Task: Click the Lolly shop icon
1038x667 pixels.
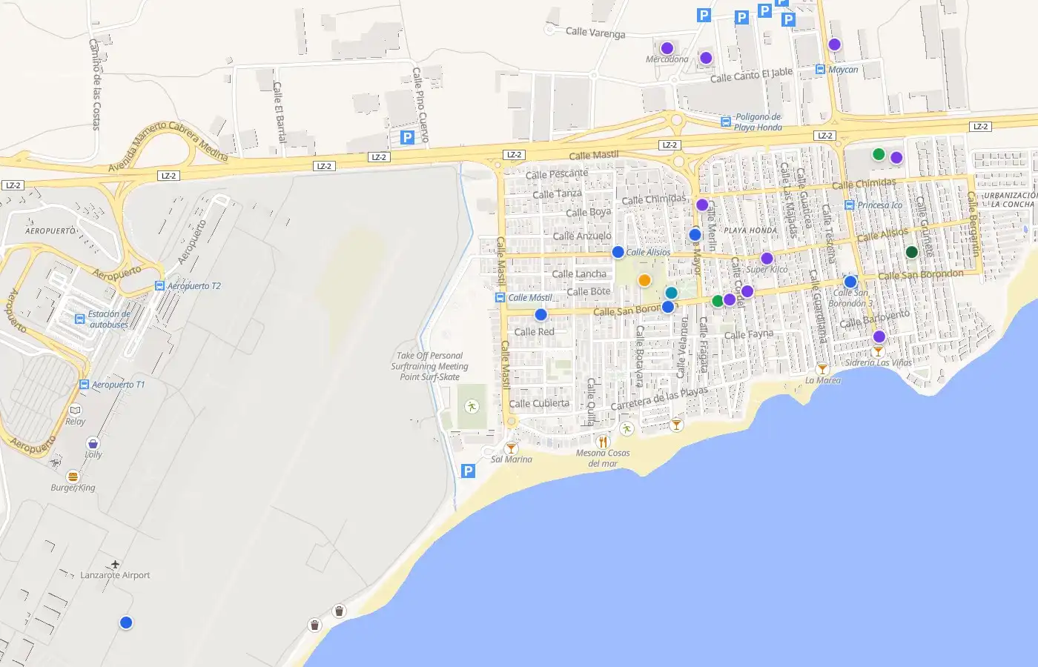Action: (x=93, y=443)
